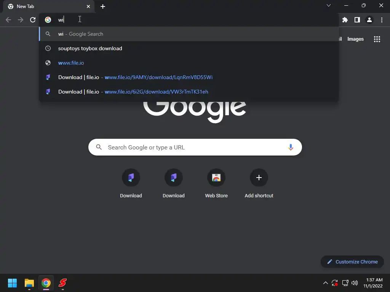
Task: Click the magnifier in the Google search box
Action: coord(99,147)
